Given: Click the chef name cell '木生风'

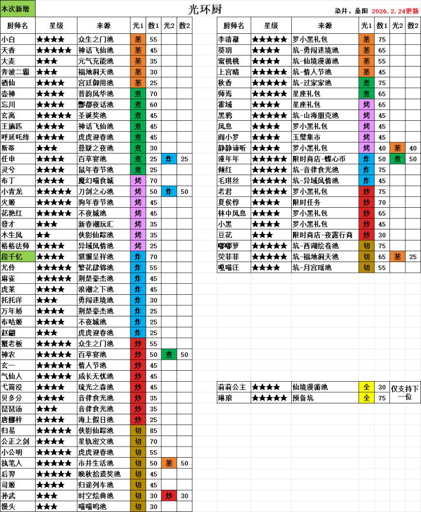Looking at the screenshot, I should (x=18, y=235).
